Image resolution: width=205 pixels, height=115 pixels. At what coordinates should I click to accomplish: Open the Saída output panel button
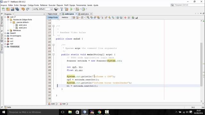(x=8, y=107)
